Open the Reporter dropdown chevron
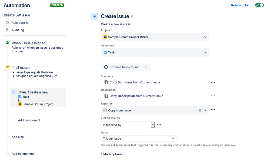 pos(205,110)
